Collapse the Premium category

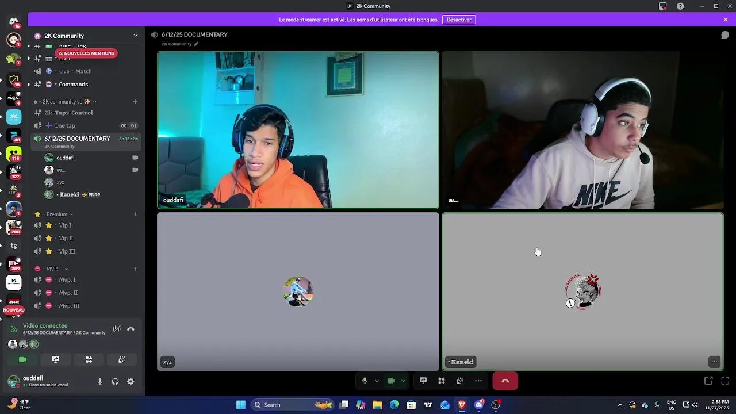[54, 214]
